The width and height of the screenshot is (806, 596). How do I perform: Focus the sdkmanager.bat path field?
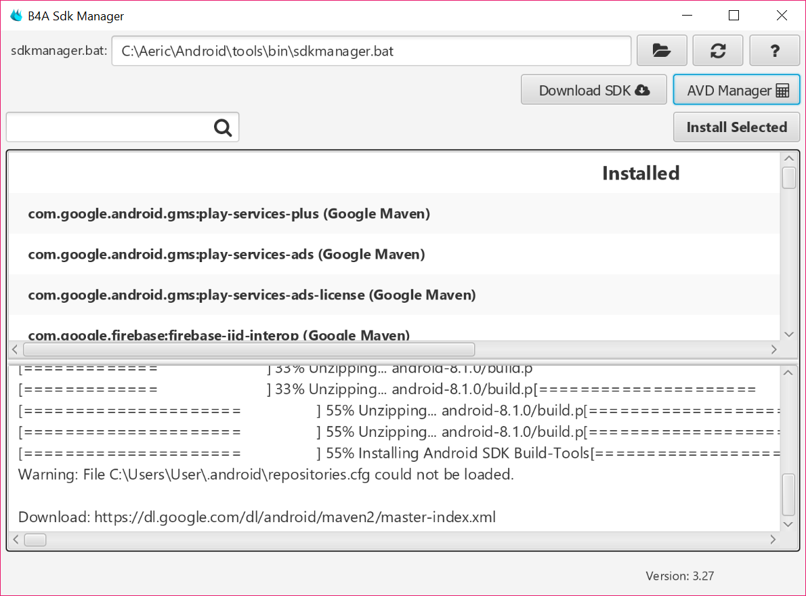pos(371,51)
